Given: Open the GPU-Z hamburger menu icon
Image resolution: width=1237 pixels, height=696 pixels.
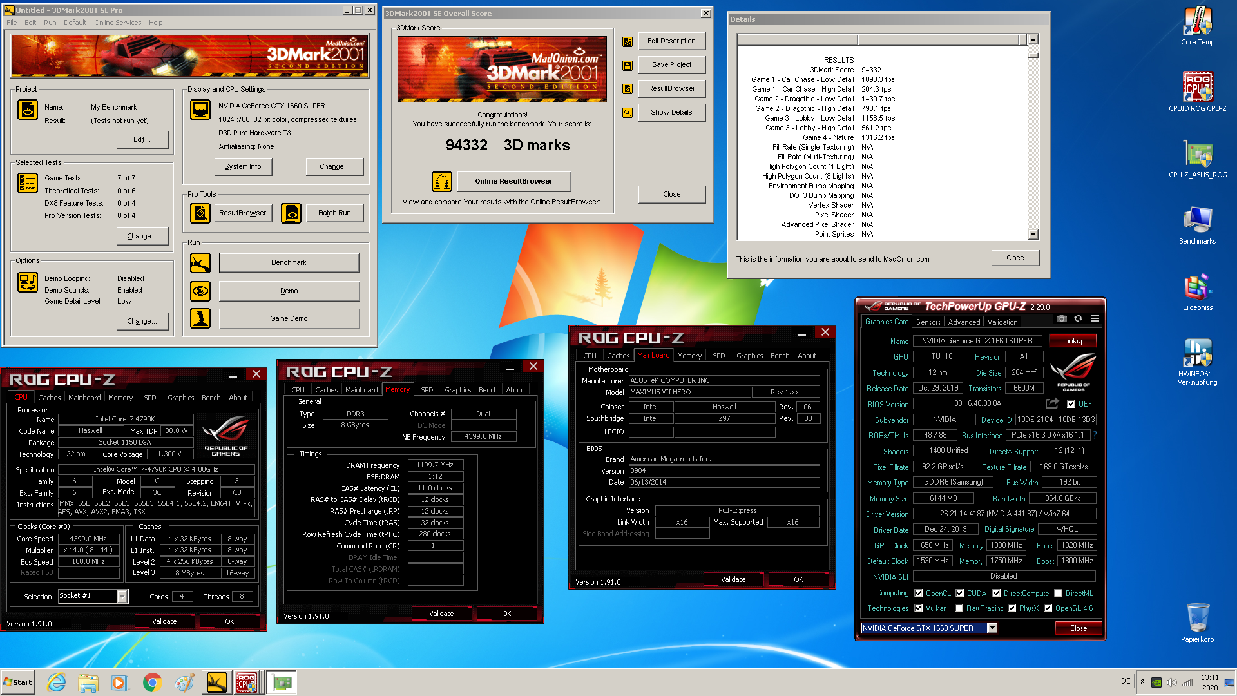Looking at the screenshot, I should click(1095, 319).
